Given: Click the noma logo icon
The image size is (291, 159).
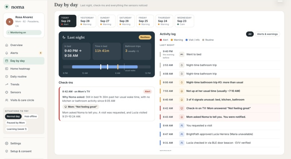Looking at the screenshot, I should coord(7,7).
